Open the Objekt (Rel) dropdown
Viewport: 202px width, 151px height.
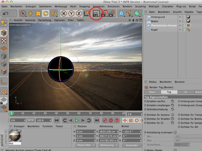(x=85, y=145)
